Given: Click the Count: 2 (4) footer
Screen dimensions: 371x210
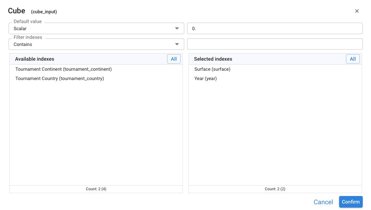Looking at the screenshot, I should (96, 189).
